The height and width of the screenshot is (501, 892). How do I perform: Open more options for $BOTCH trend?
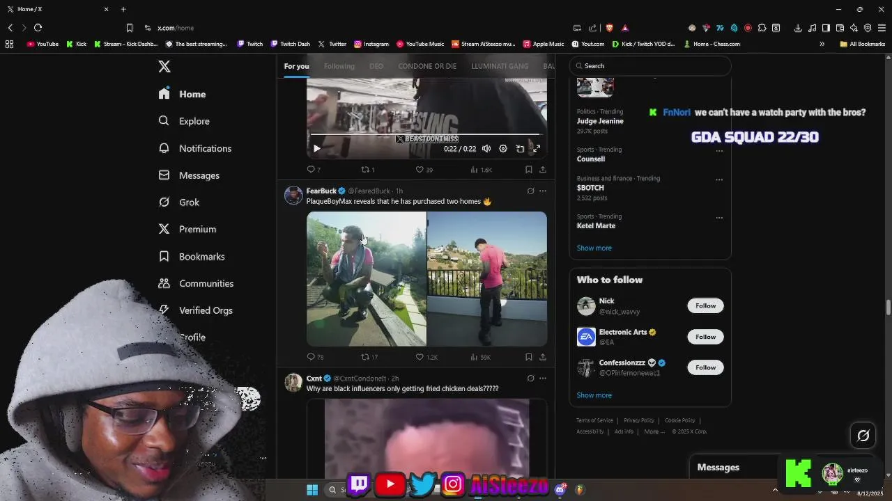tap(719, 180)
